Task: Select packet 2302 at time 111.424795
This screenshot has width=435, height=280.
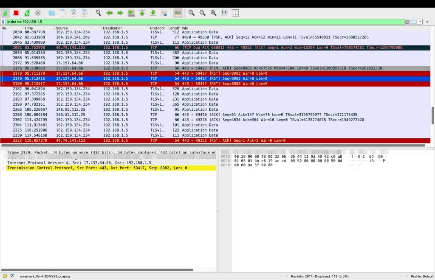Action: point(215,120)
